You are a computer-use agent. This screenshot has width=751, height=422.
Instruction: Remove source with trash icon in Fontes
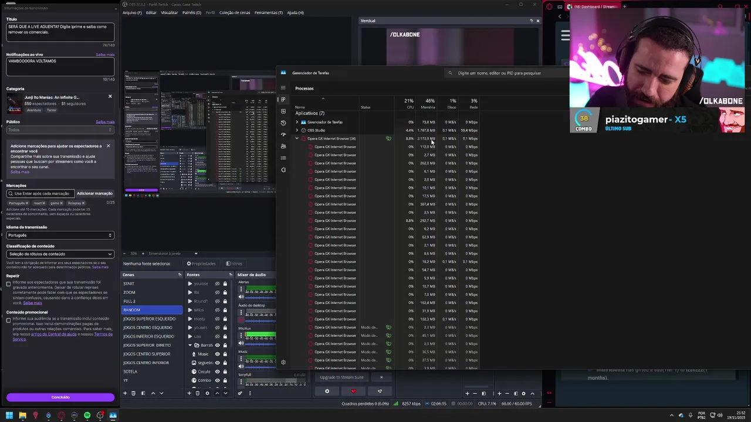(197, 393)
